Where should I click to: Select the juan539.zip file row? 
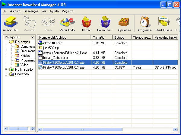(x=108, y=48)
